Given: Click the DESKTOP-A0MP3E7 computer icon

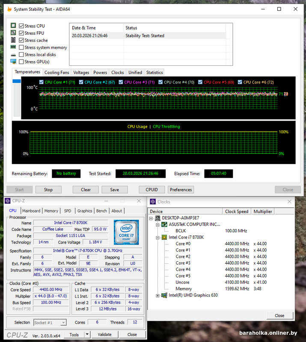Looking at the screenshot, I should [x=158, y=218].
